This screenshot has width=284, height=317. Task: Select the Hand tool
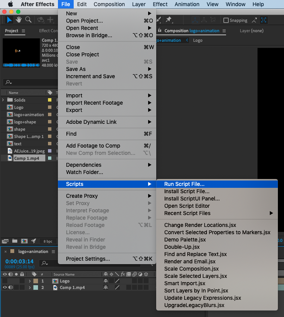click(x=19, y=20)
